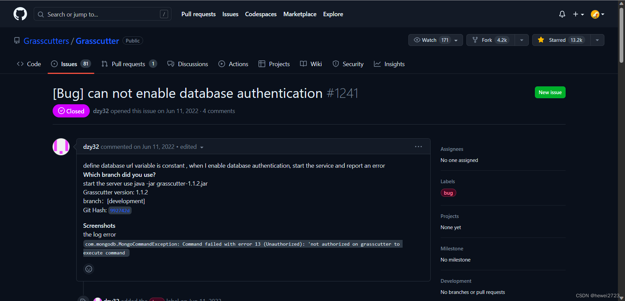Select the MongoCommandException log line
The height and width of the screenshot is (301, 625).
pos(243,248)
